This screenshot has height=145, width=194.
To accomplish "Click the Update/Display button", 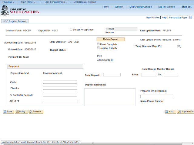I will 186,111.
